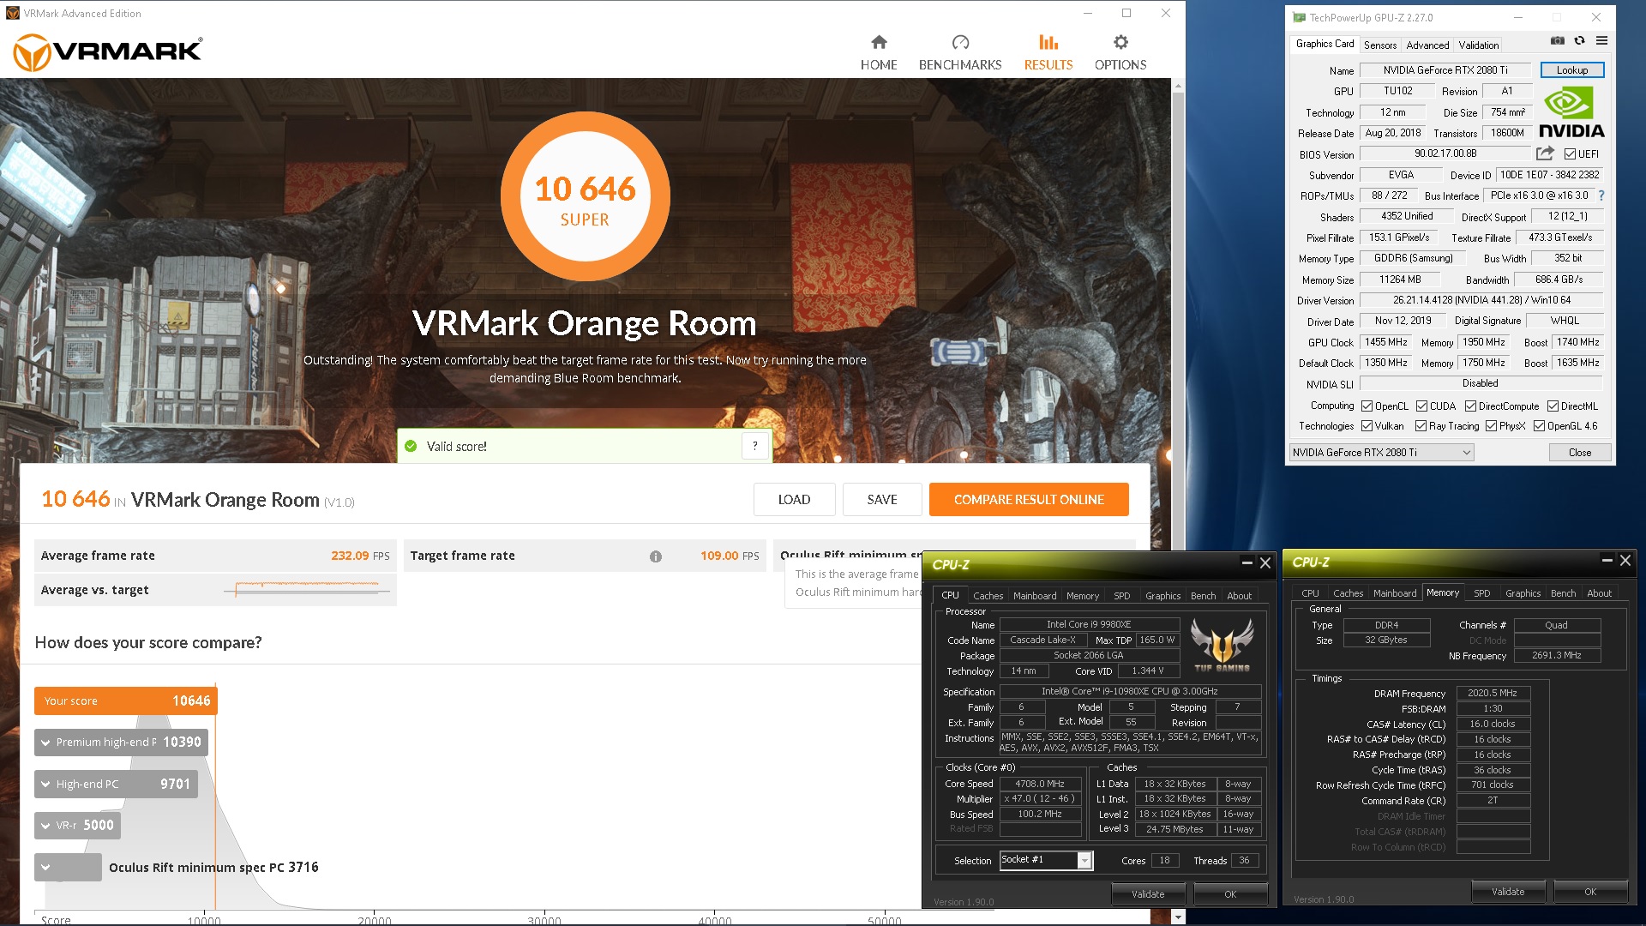Click the VRMark scrollbar up arrow
Image resolution: width=1646 pixels, height=926 pixels.
pos(1178,85)
